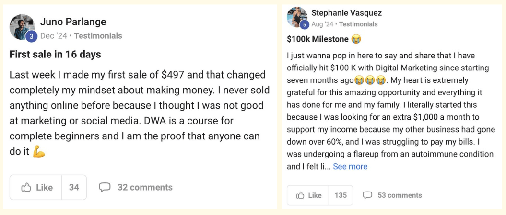View the 135 likes count on Stephanie's post
This screenshot has height=215, width=506.
click(341, 195)
